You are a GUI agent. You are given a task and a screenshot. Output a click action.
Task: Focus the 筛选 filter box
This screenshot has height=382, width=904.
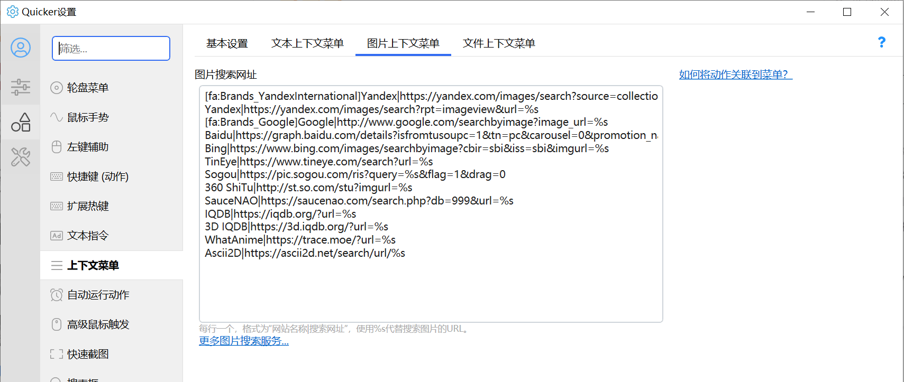pos(111,49)
